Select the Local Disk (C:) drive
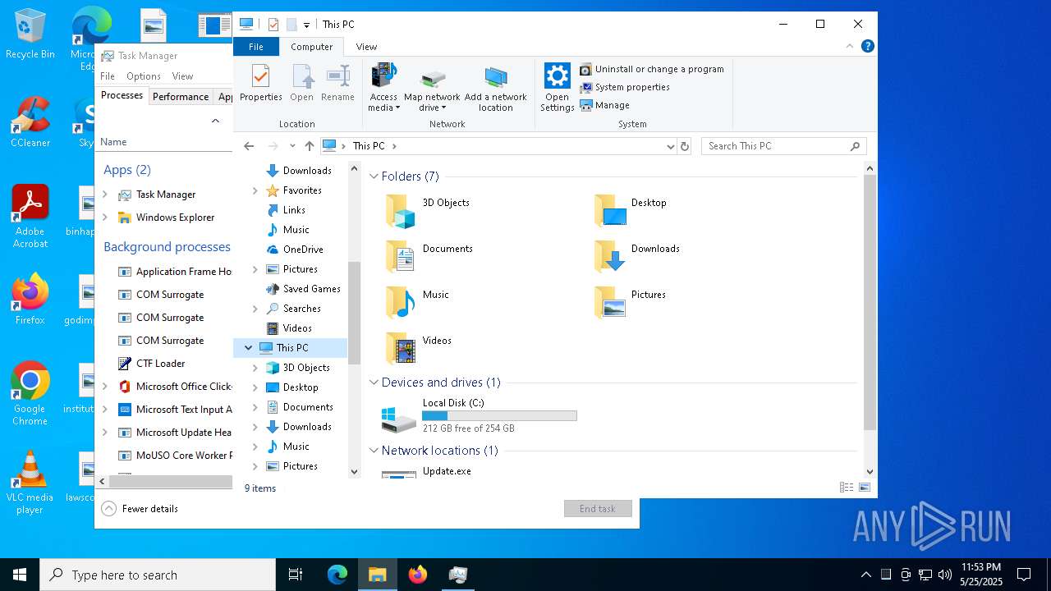The height and width of the screenshot is (591, 1051). tap(480, 416)
